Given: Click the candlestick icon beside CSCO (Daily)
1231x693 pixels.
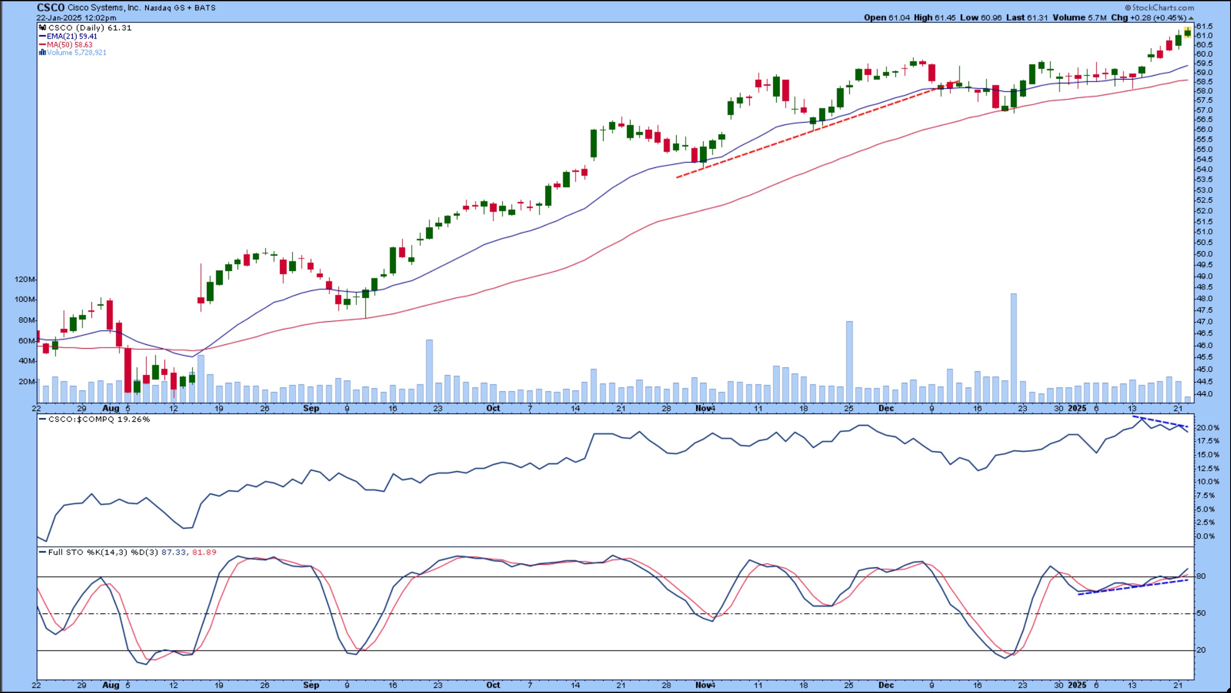Looking at the screenshot, I should click(43, 28).
